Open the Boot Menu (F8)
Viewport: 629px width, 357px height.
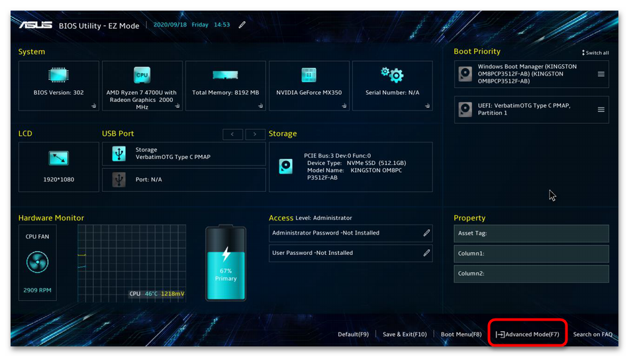(461, 334)
